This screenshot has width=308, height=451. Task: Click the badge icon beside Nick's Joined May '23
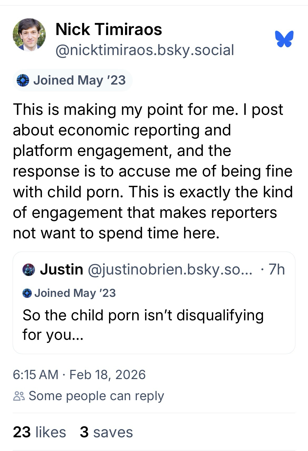tap(23, 80)
